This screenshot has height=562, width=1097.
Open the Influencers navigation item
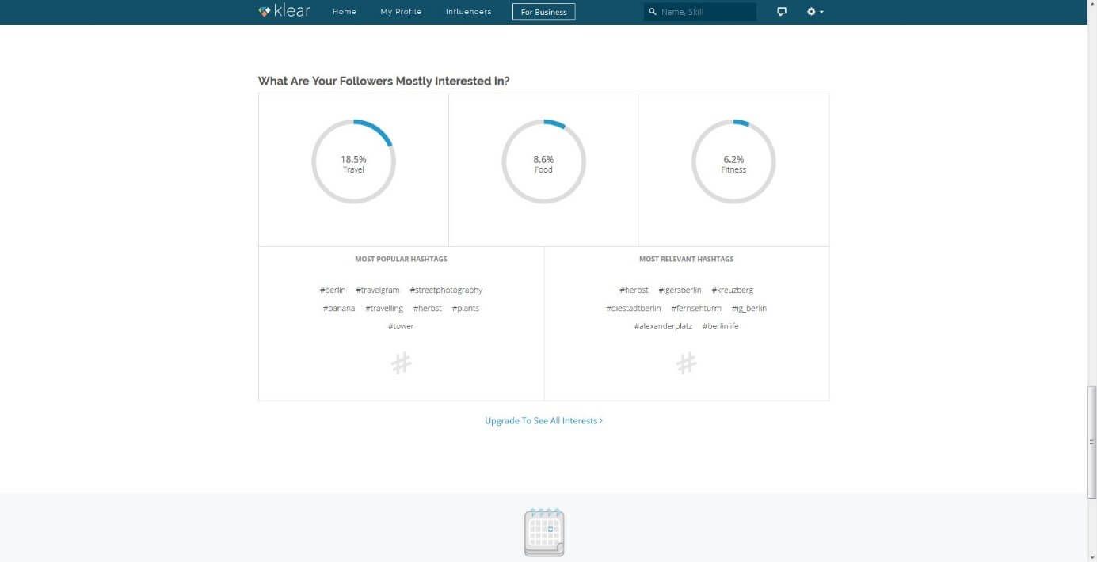pos(468,12)
